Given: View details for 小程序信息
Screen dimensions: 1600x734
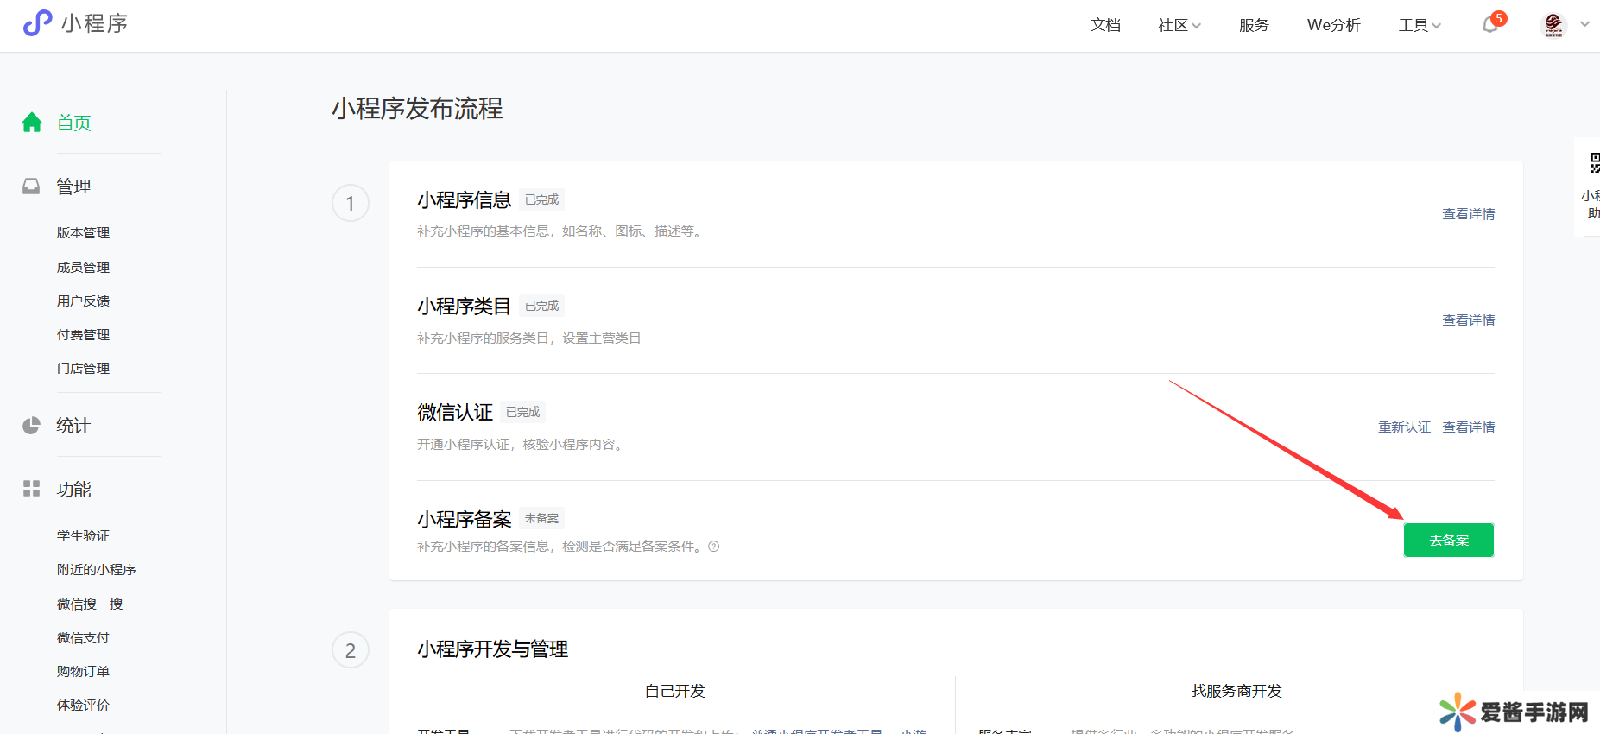Looking at the screenshot, I should tap(1468, 214).
